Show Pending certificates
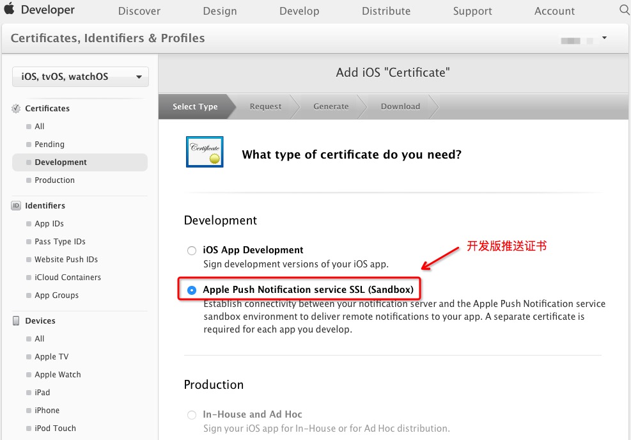Image resolution: width=631 pixels, height=440 pixels. pyautogui.click(x=49, y=144)
